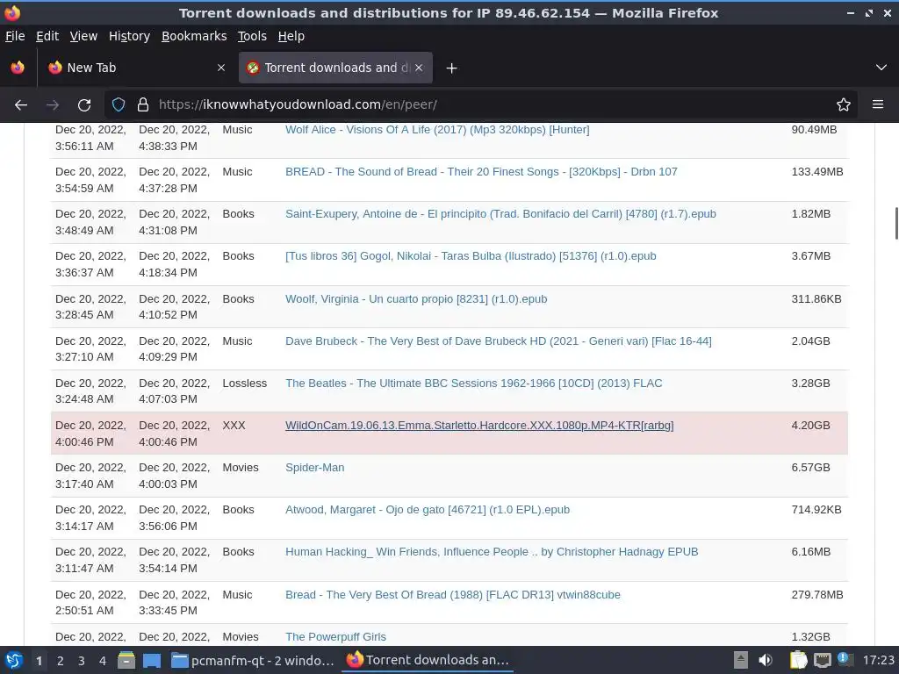899x674 pixels.
Task: Switch to virtual desktop 3
Action: [82, 661]
